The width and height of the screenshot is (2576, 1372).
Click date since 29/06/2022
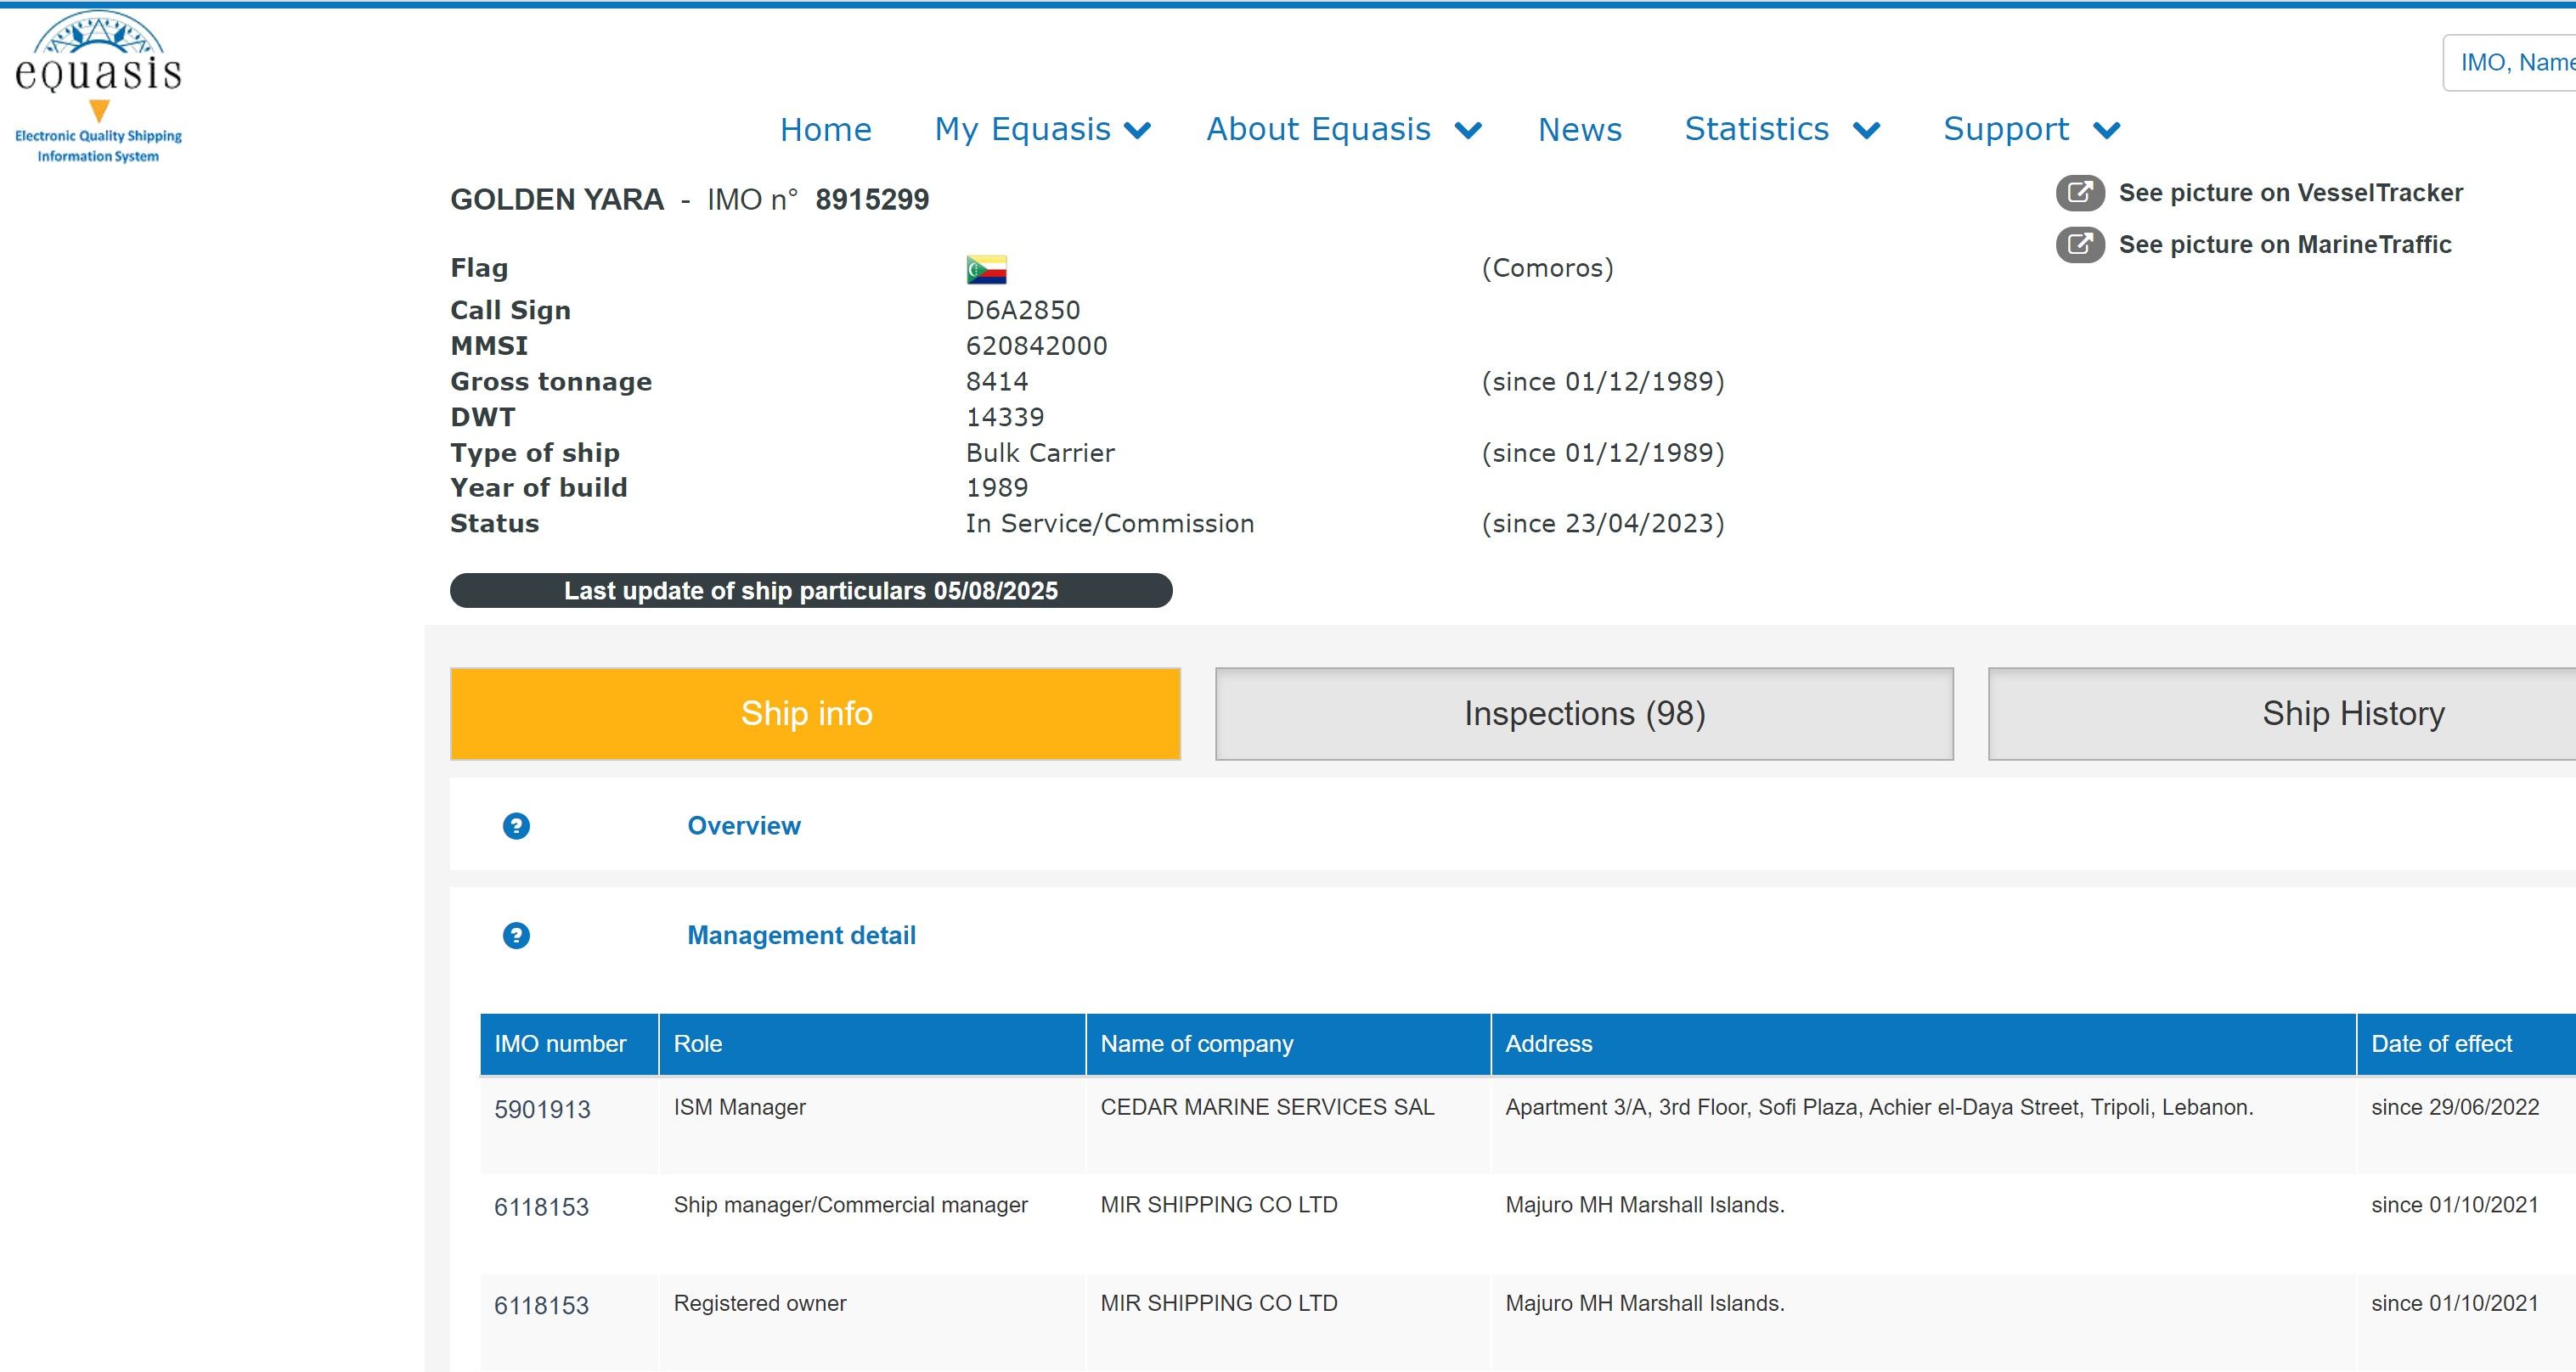(x=2455, y=1107)
